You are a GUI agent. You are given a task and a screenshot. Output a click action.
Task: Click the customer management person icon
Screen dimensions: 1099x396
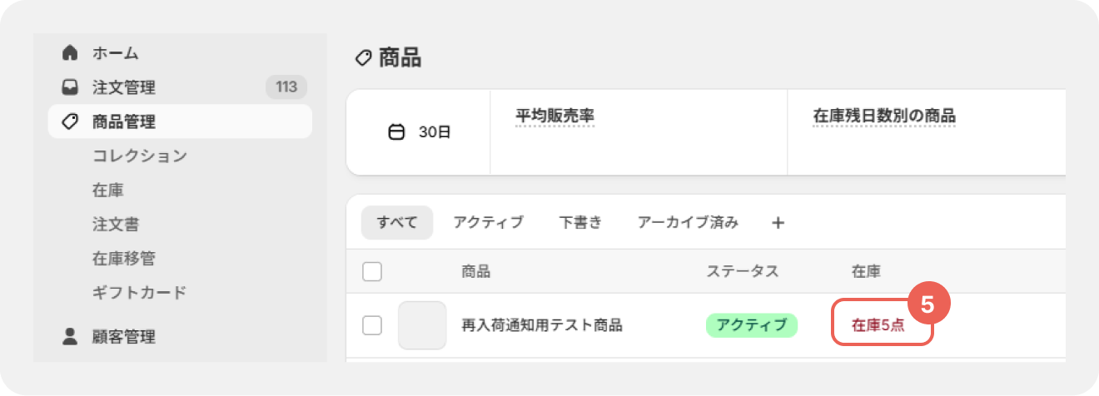click(x=71, y=337)
